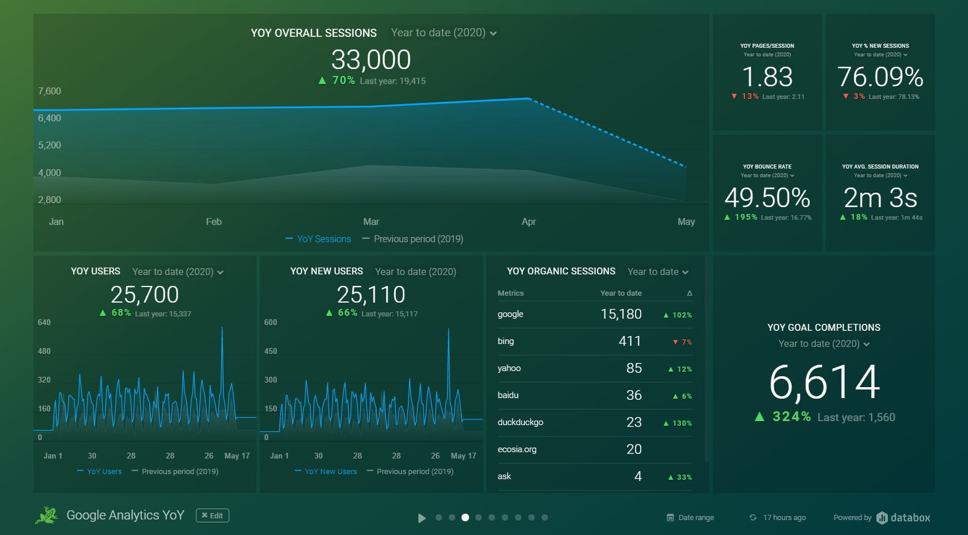The image size is (968, 535).
Task: Open YoY Overall Sessions date range dropdown
Action: [x=443, y=33]
